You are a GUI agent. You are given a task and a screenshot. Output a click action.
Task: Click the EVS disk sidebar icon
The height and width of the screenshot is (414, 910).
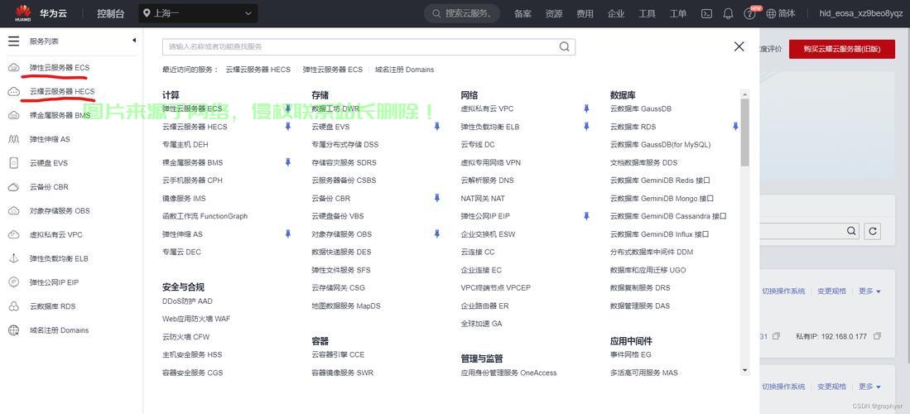point(13,163)
